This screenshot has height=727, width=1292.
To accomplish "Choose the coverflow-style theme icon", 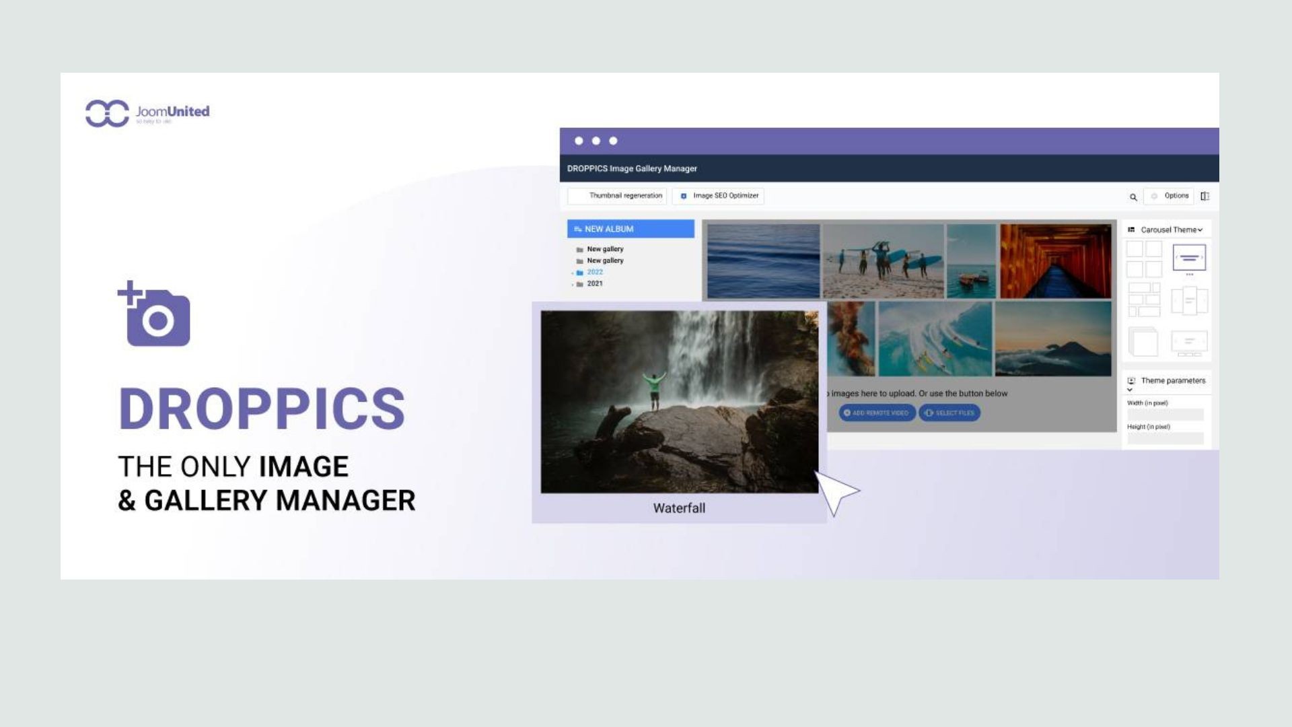I will 1189,301.
